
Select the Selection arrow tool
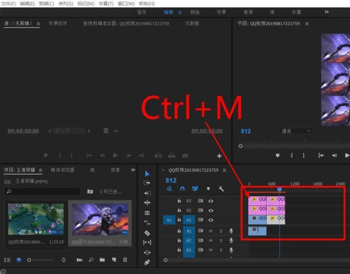point(147,174)
